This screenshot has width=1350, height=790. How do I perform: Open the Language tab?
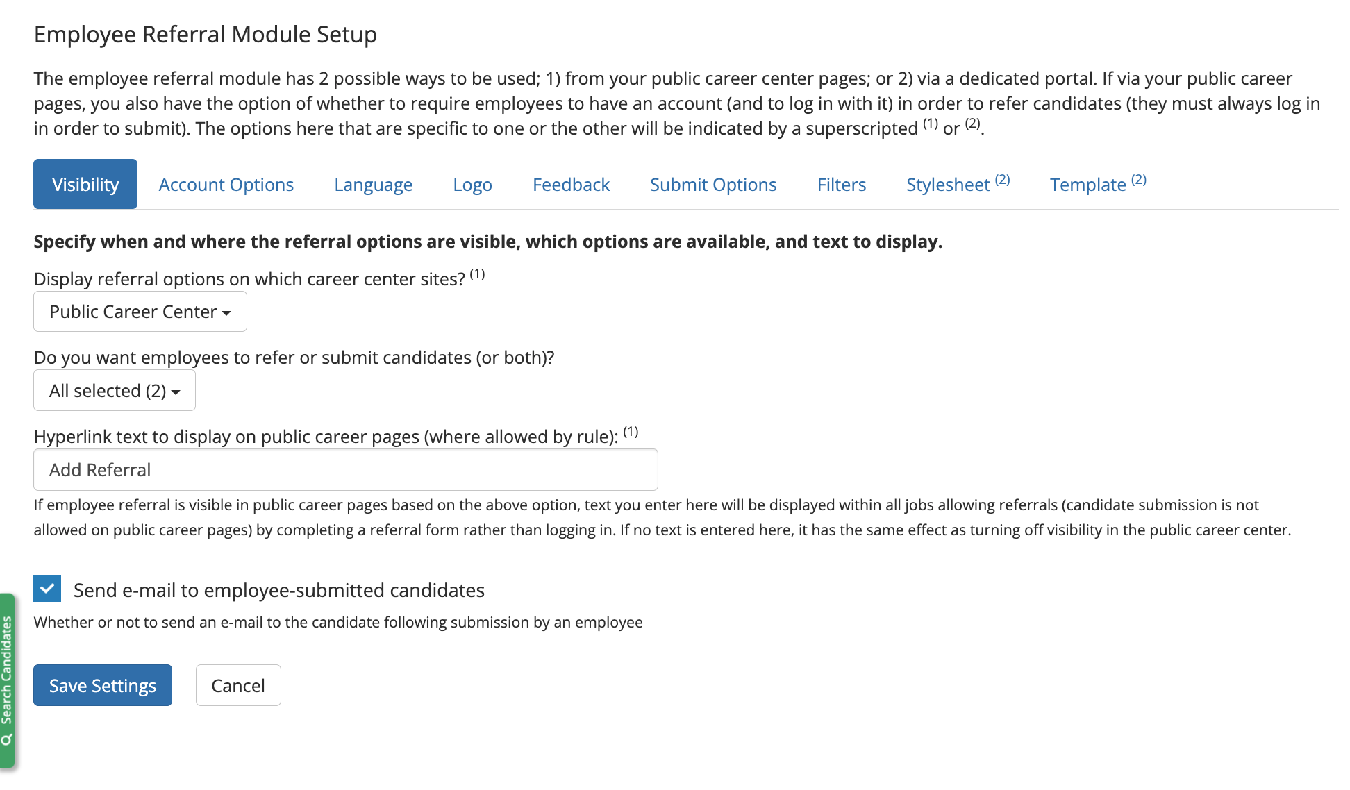373,185
